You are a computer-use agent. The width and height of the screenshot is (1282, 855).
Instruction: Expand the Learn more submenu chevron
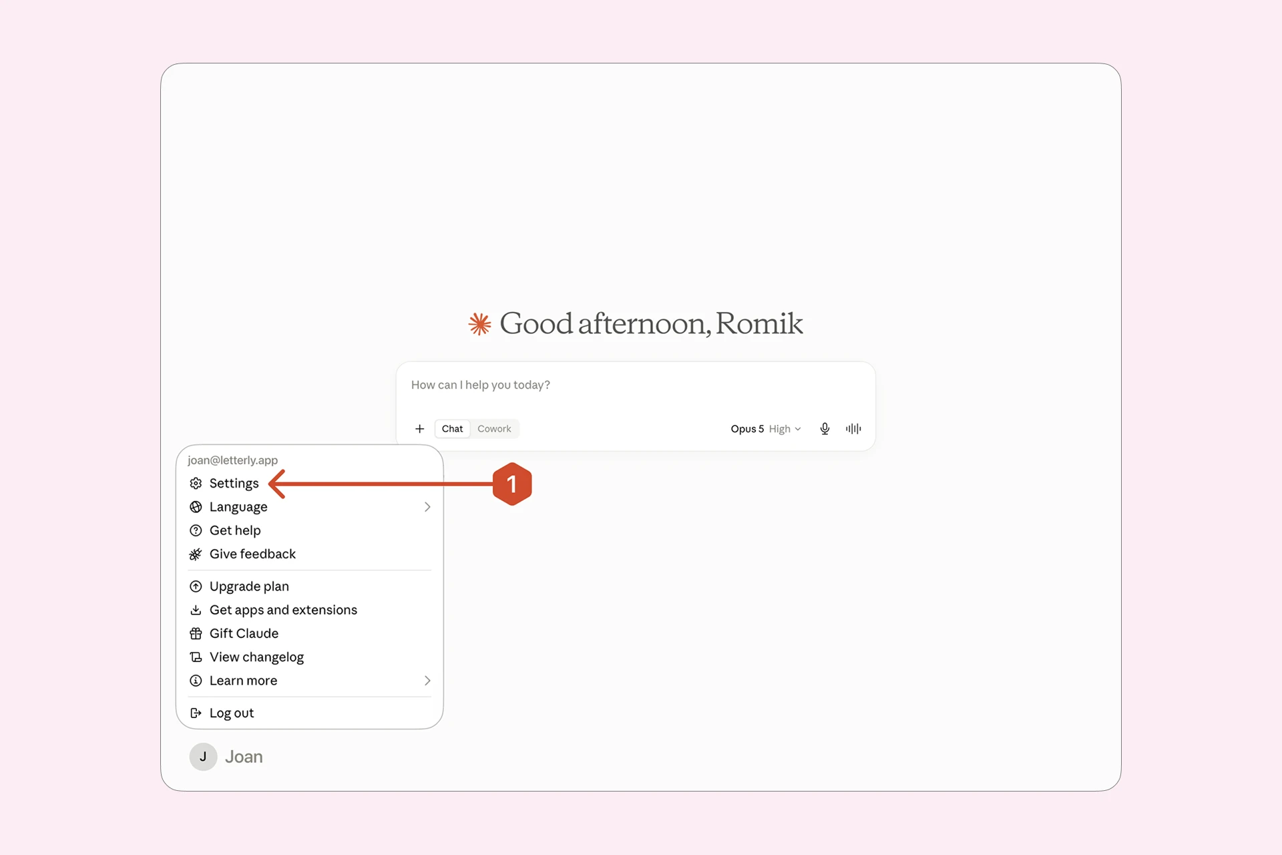[427, 681]
